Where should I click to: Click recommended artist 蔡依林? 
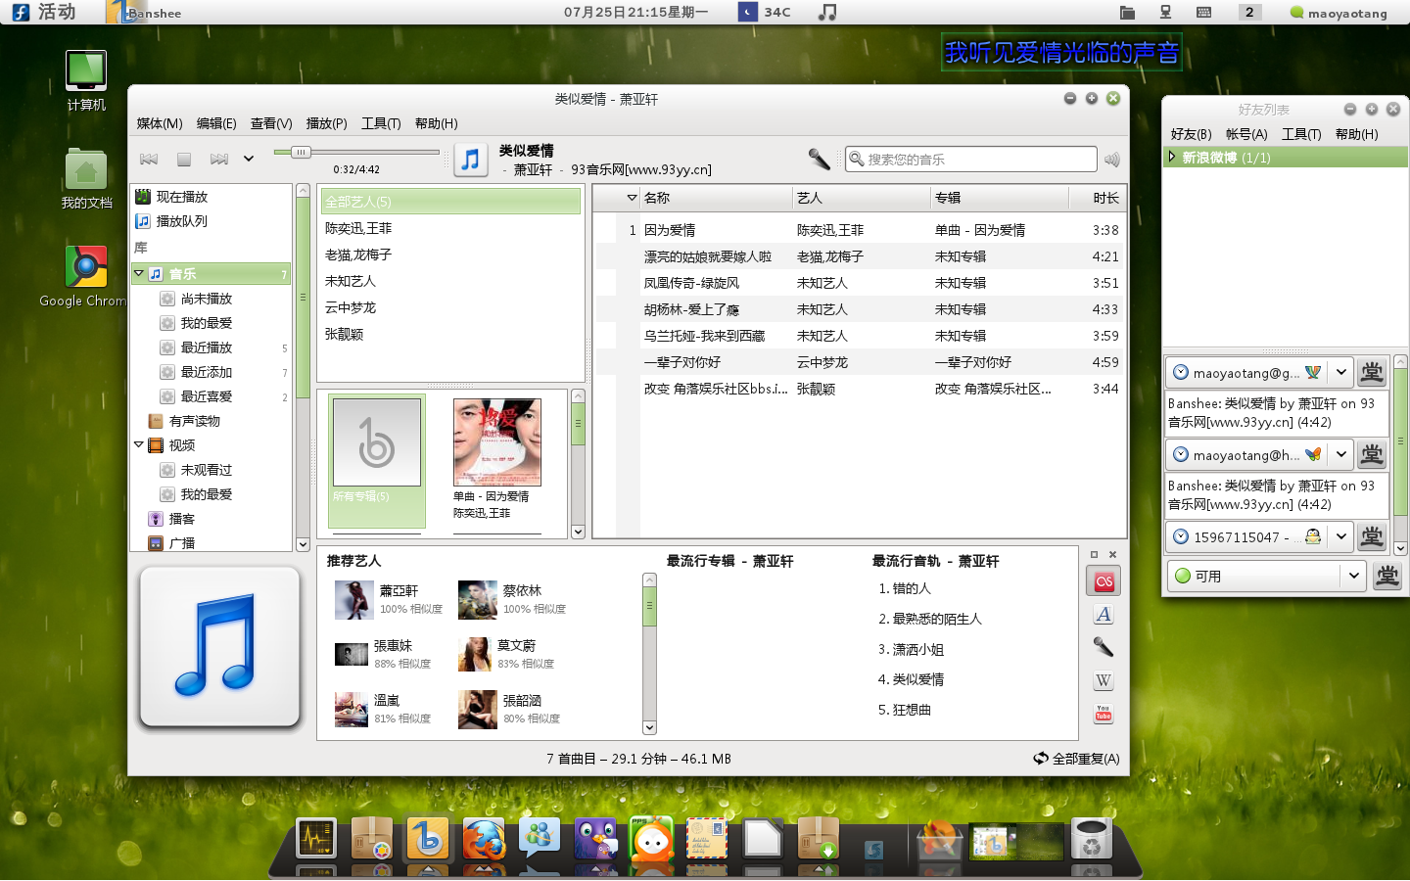[512, 599]
